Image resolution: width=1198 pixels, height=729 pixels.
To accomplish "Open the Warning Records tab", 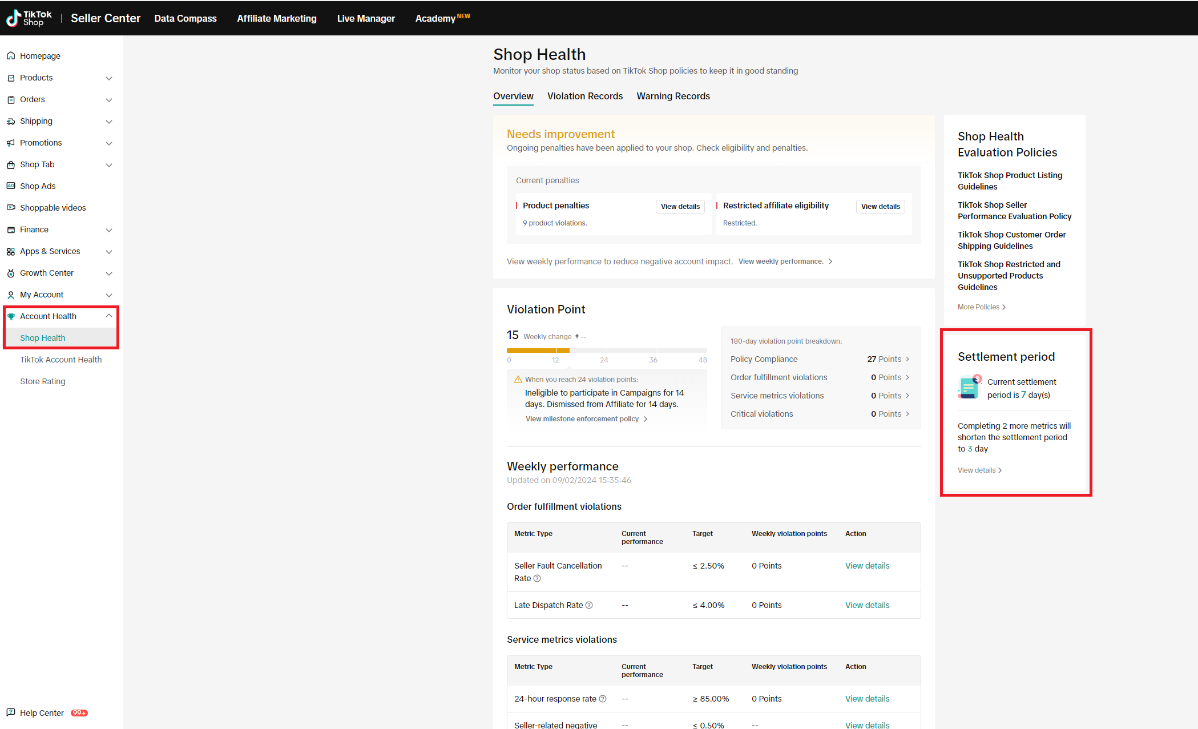I will [673, 96].
